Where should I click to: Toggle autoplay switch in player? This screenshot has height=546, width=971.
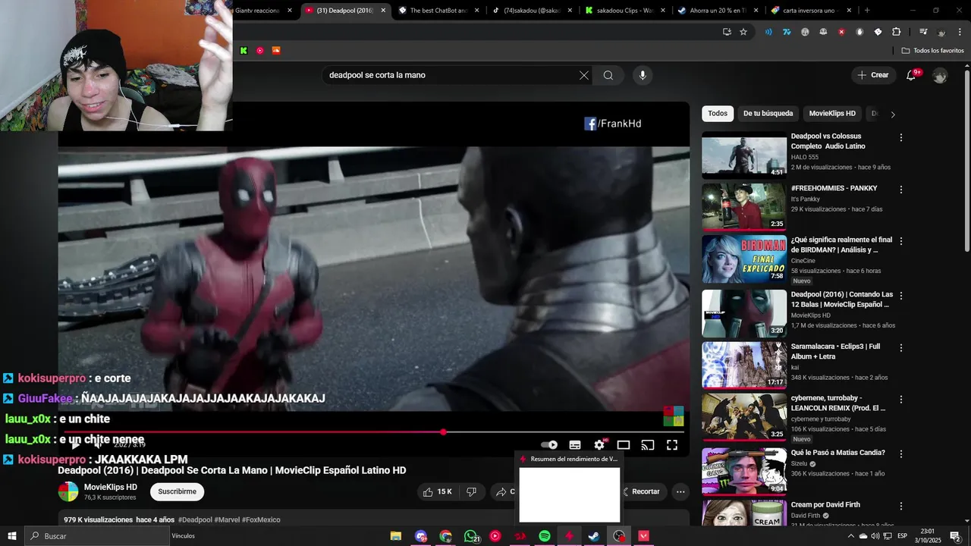pos(549,445)
